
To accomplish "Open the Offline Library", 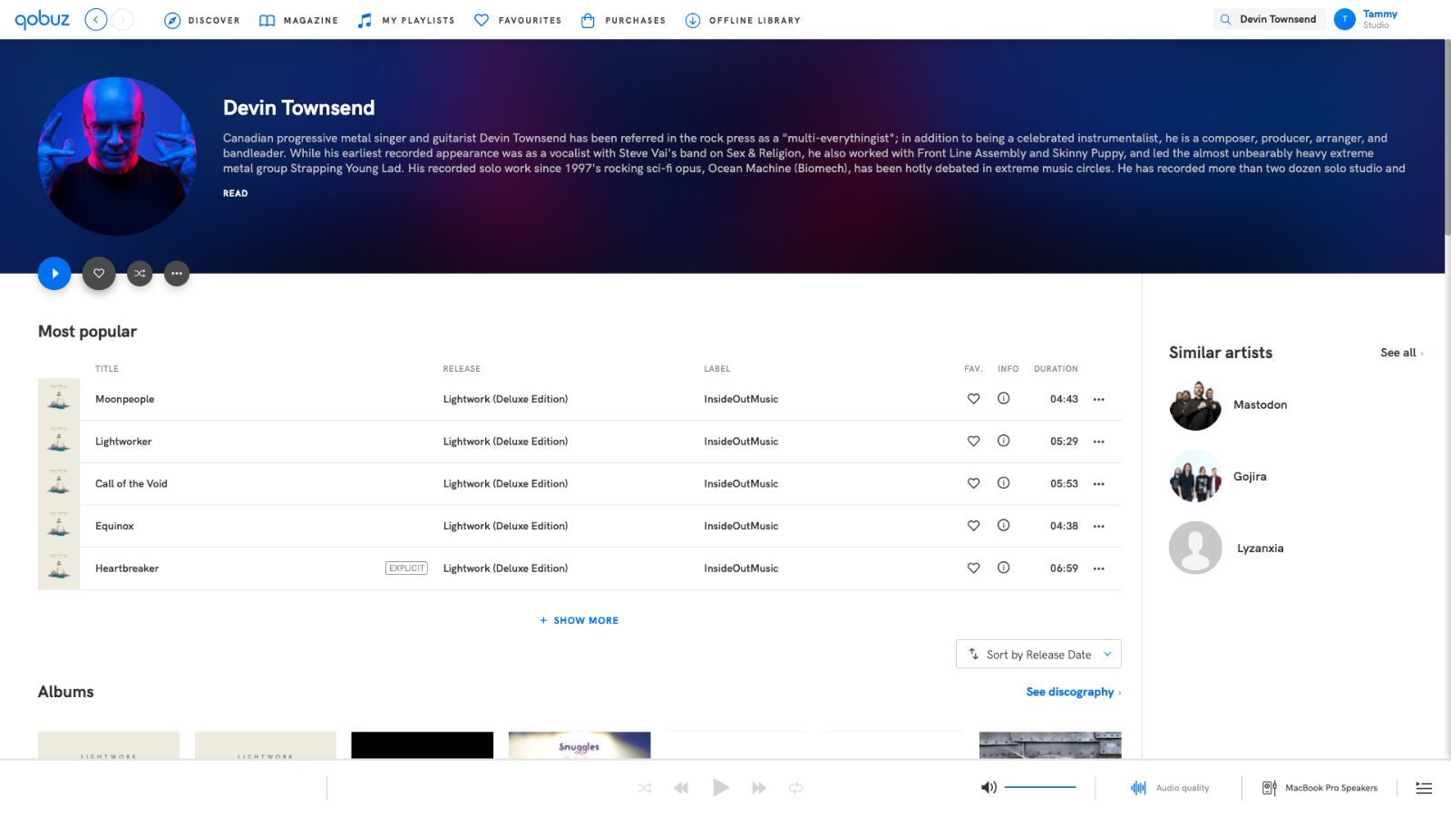I will 743,20.
